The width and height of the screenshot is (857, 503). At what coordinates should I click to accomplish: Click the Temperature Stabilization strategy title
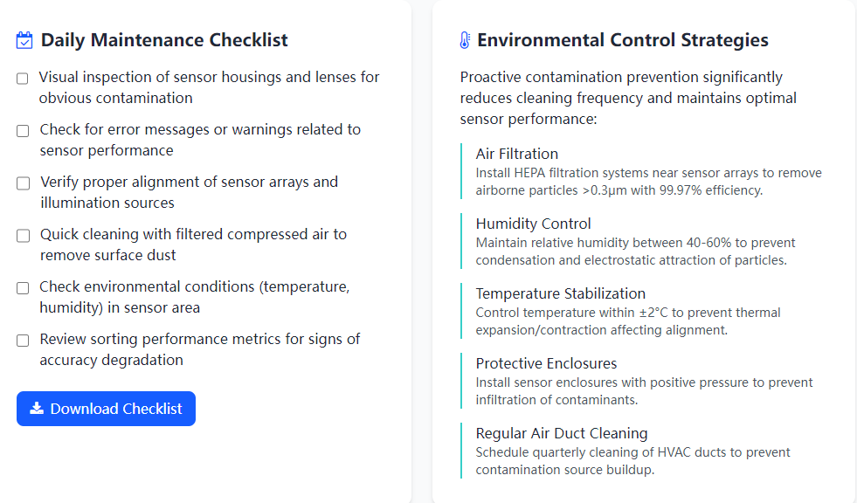click(x=561, y=293)
